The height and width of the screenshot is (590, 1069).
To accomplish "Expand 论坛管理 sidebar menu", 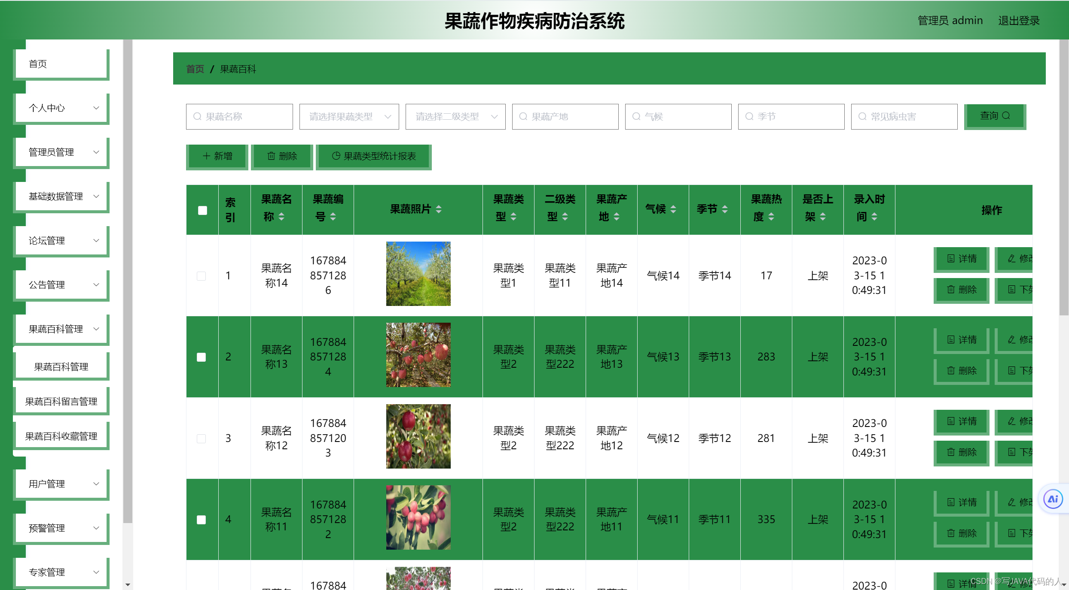I will (61, 241).
